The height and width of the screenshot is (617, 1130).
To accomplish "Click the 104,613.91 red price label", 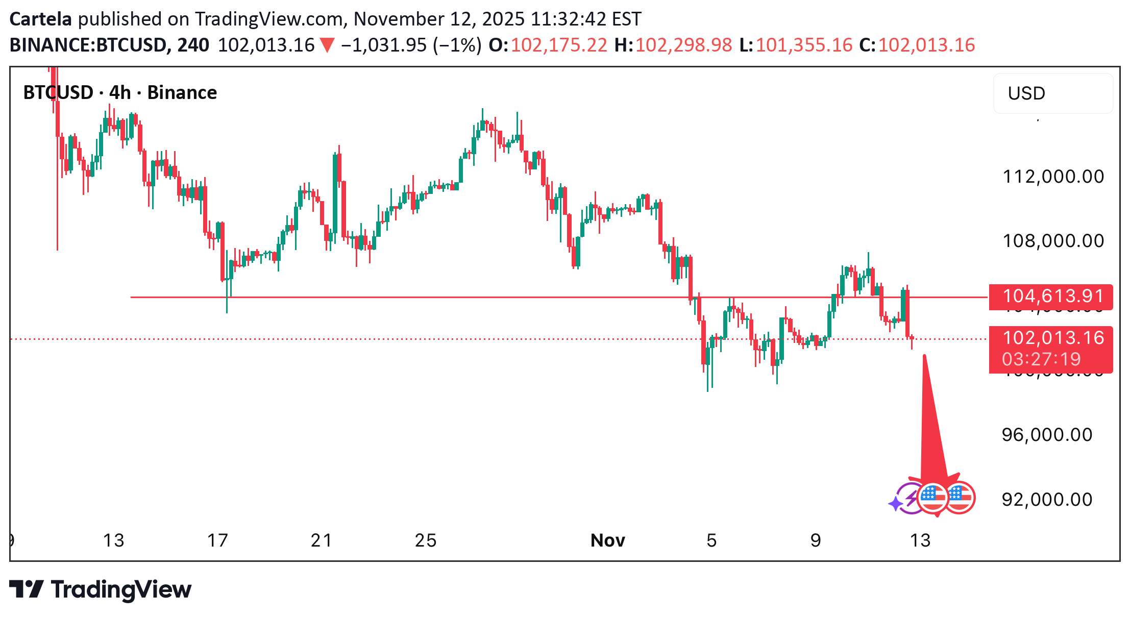I will pyautogui.click(x=1051, y=297).
